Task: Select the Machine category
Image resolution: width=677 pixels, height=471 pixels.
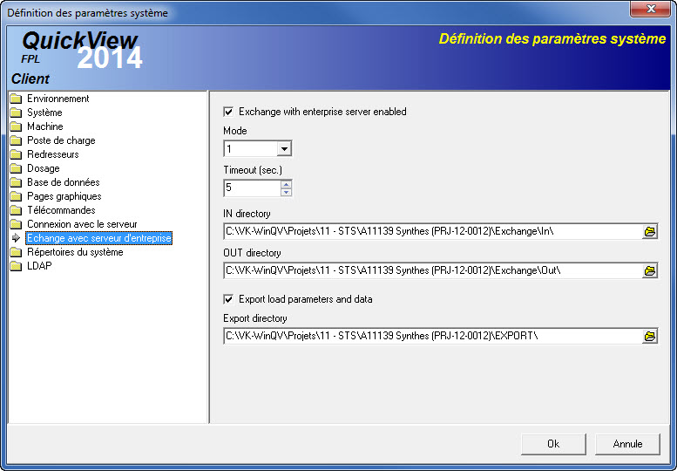Action: pos(45,126)
